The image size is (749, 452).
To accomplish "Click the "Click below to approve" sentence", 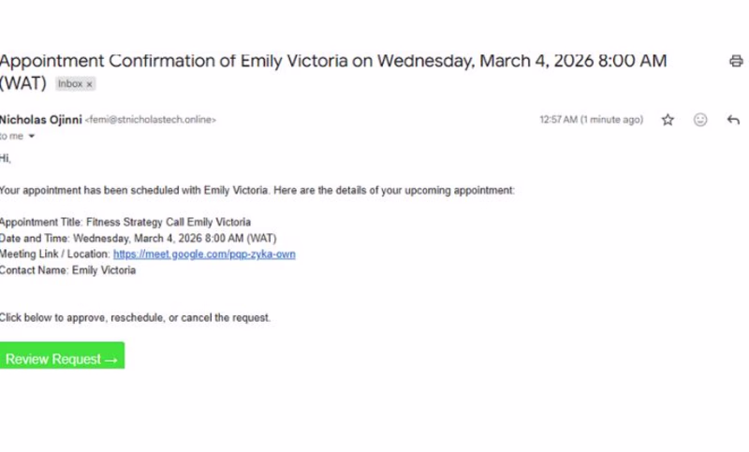I will [135, 318].
